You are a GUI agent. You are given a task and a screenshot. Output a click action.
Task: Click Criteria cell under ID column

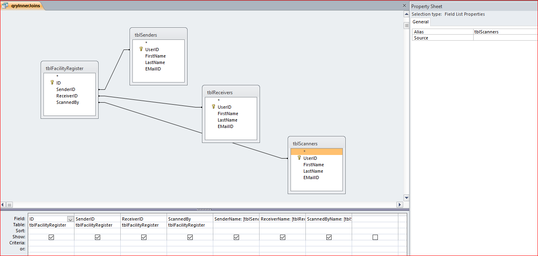[x=51, y=243]
